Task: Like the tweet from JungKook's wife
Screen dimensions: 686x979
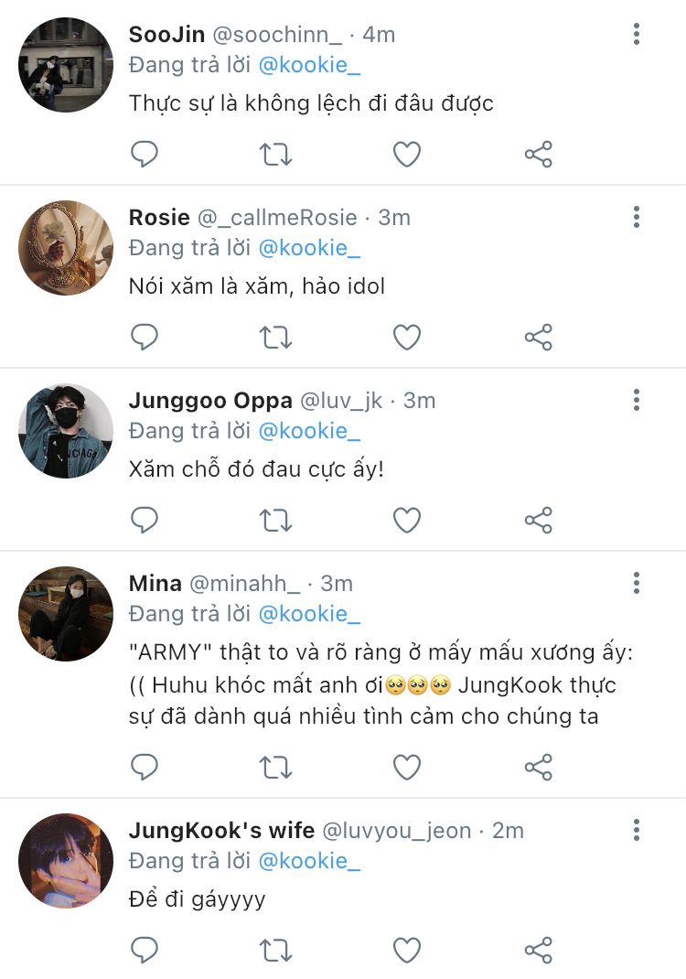Action: 406,950
